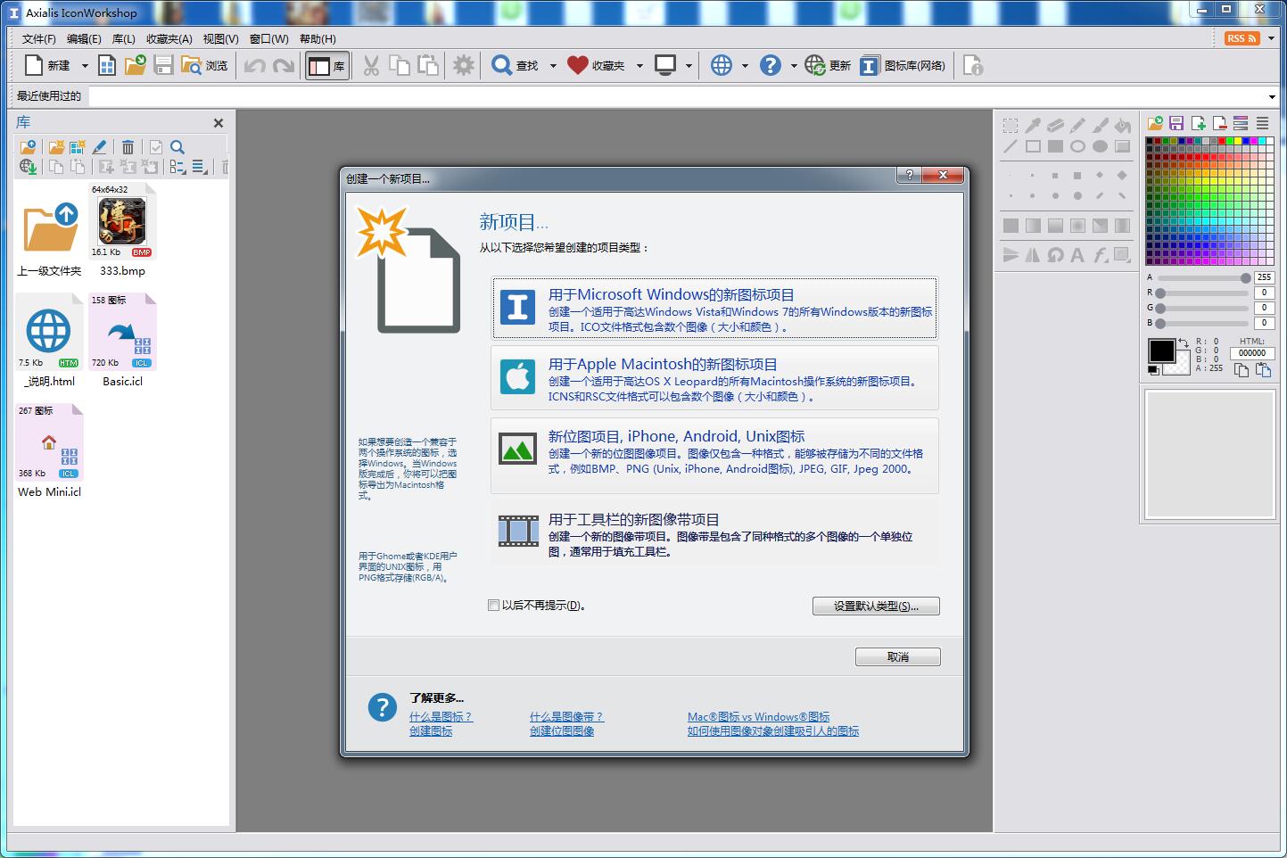The height and width of the screenshot is (858, 1287).
Task: Open the 编辑(E) menu
Action: coord(84,39)
